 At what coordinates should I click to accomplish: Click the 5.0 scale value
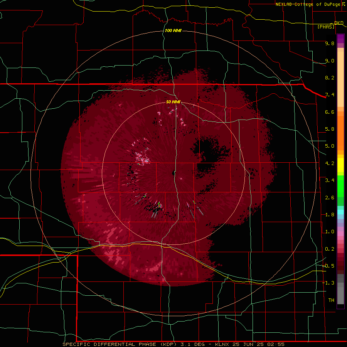tap(330, 146)
